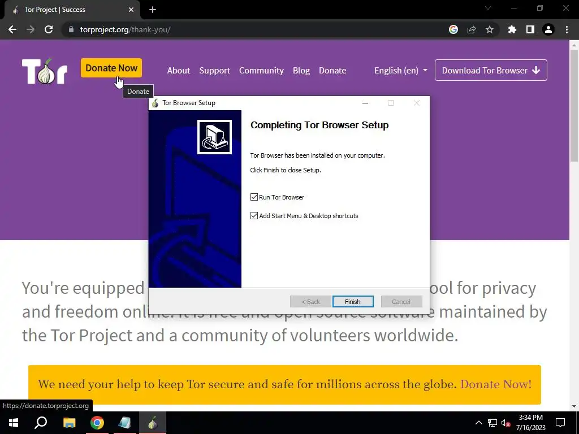Screen dimensions: 579x434
Task: Click Download Tor Browser button
Action: pyautogui.click(x=491, y=70)
